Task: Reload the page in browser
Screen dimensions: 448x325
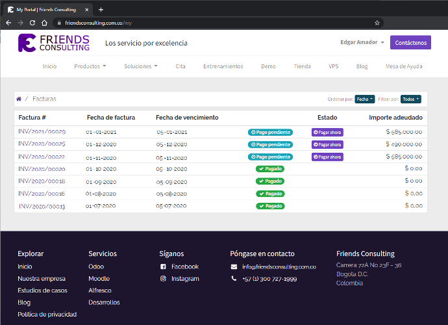Action: click(x=32, y=22)
